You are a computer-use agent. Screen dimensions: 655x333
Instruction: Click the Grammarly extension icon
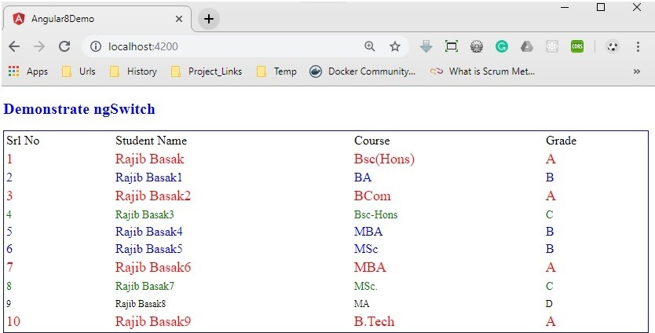point(502,46)
